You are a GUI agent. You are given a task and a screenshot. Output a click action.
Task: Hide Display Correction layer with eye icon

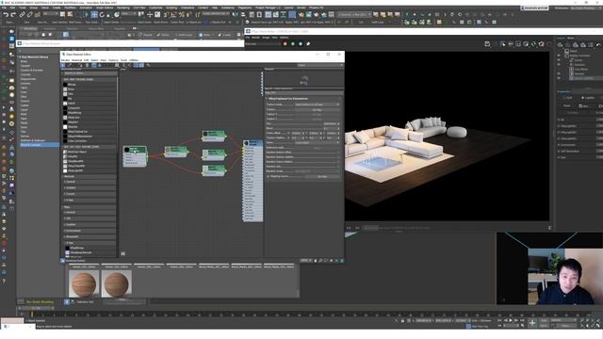(559, 56)
